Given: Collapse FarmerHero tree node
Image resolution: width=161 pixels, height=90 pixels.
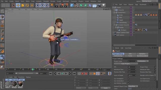Looking at the screenshot, I should coord(114,12).
